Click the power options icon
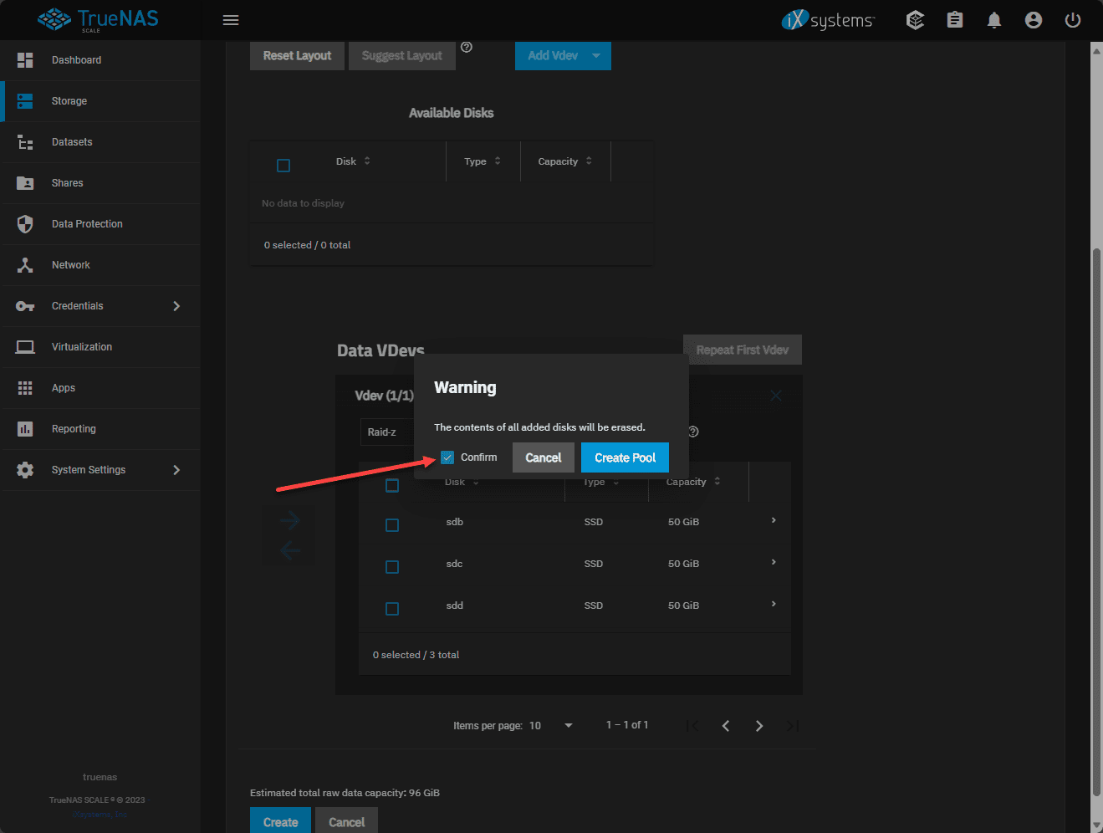Screen dimensions: 1103x833 pos(1072,19)
